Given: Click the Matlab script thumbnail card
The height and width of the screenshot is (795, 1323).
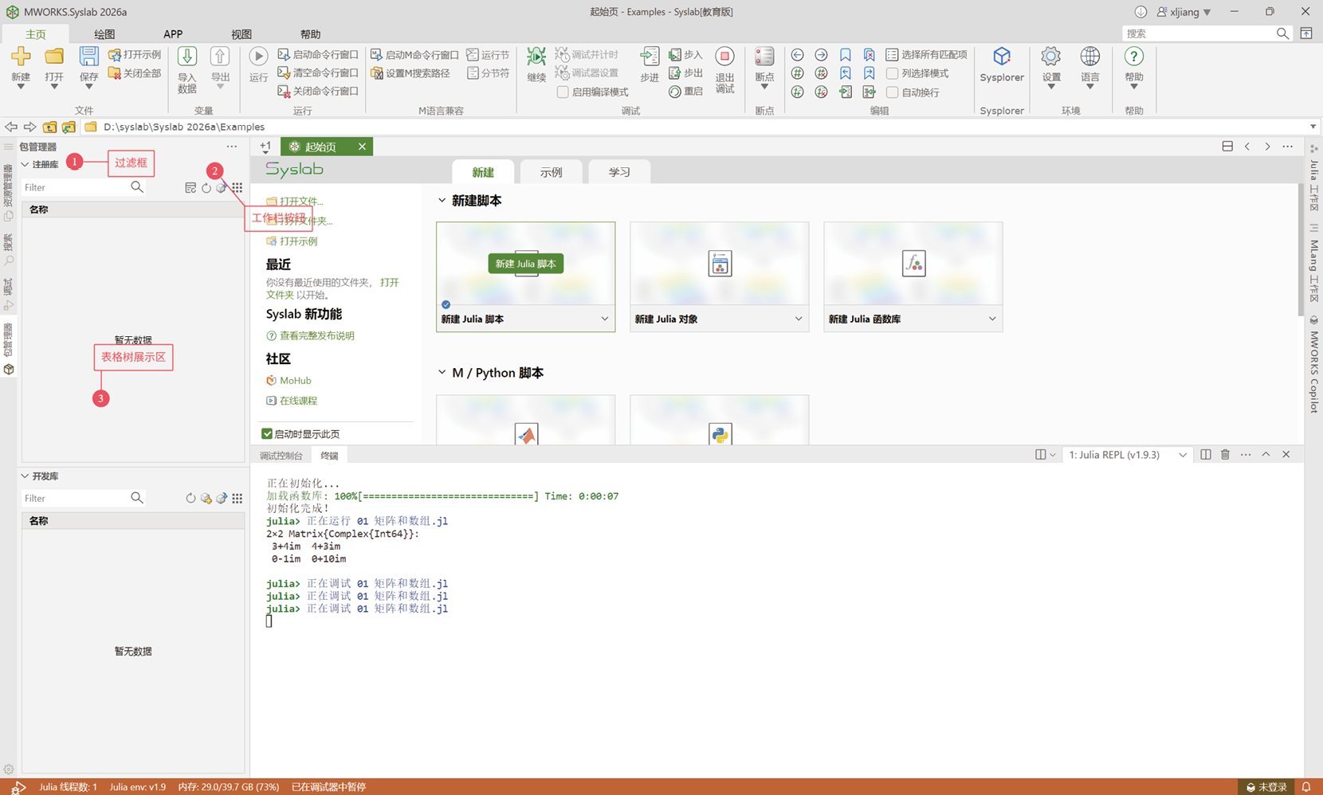Looking at the screenshot, I should click(526, 420).
